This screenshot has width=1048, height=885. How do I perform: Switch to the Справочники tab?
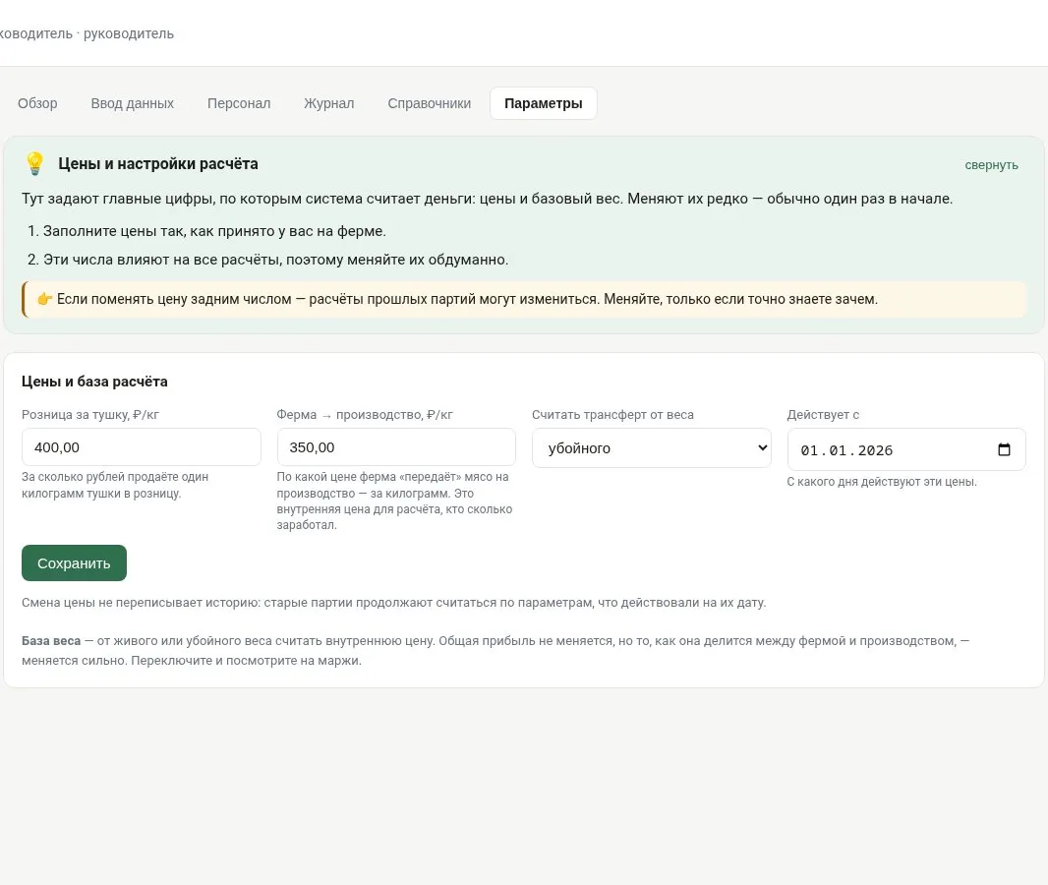(x=429, y=103)
